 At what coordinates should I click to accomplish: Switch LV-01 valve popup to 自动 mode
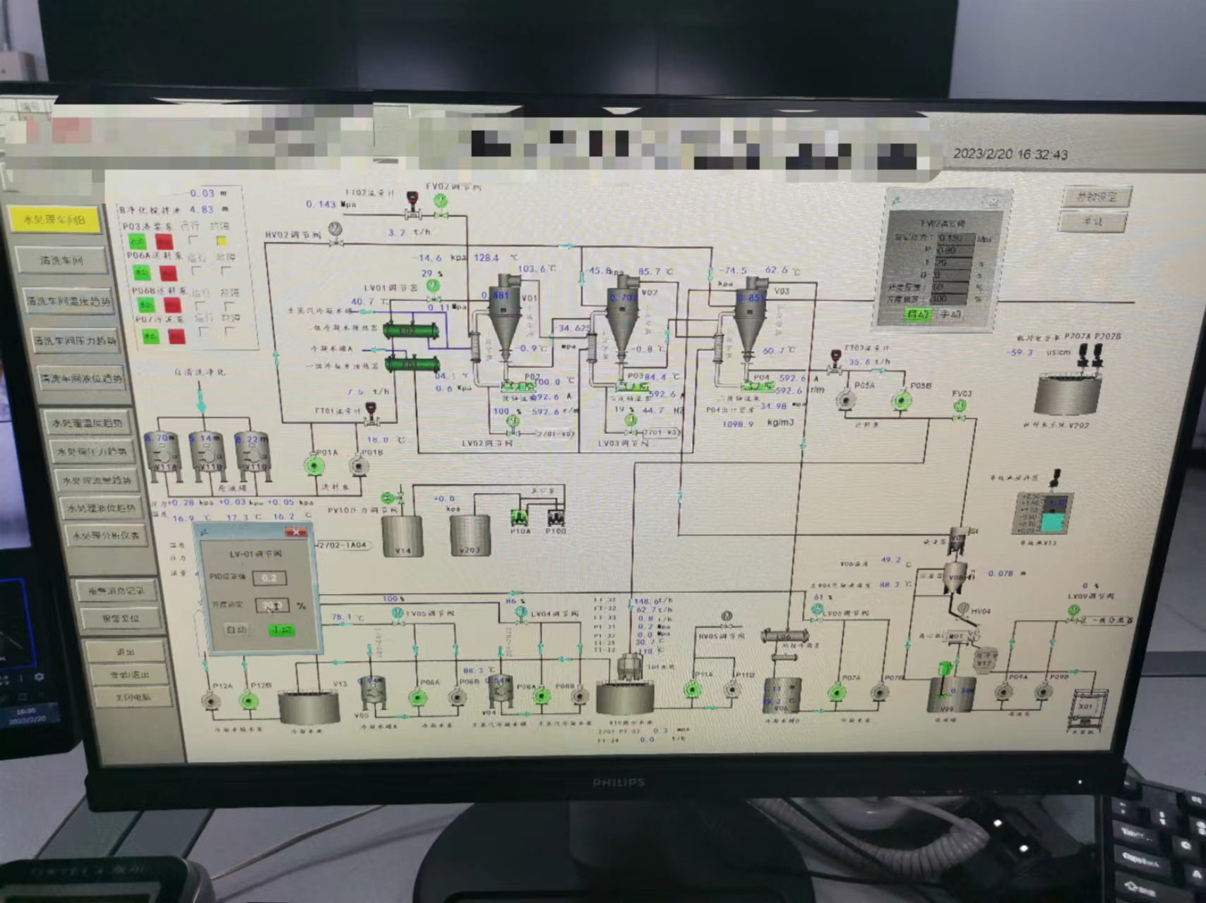pos(236,629)
